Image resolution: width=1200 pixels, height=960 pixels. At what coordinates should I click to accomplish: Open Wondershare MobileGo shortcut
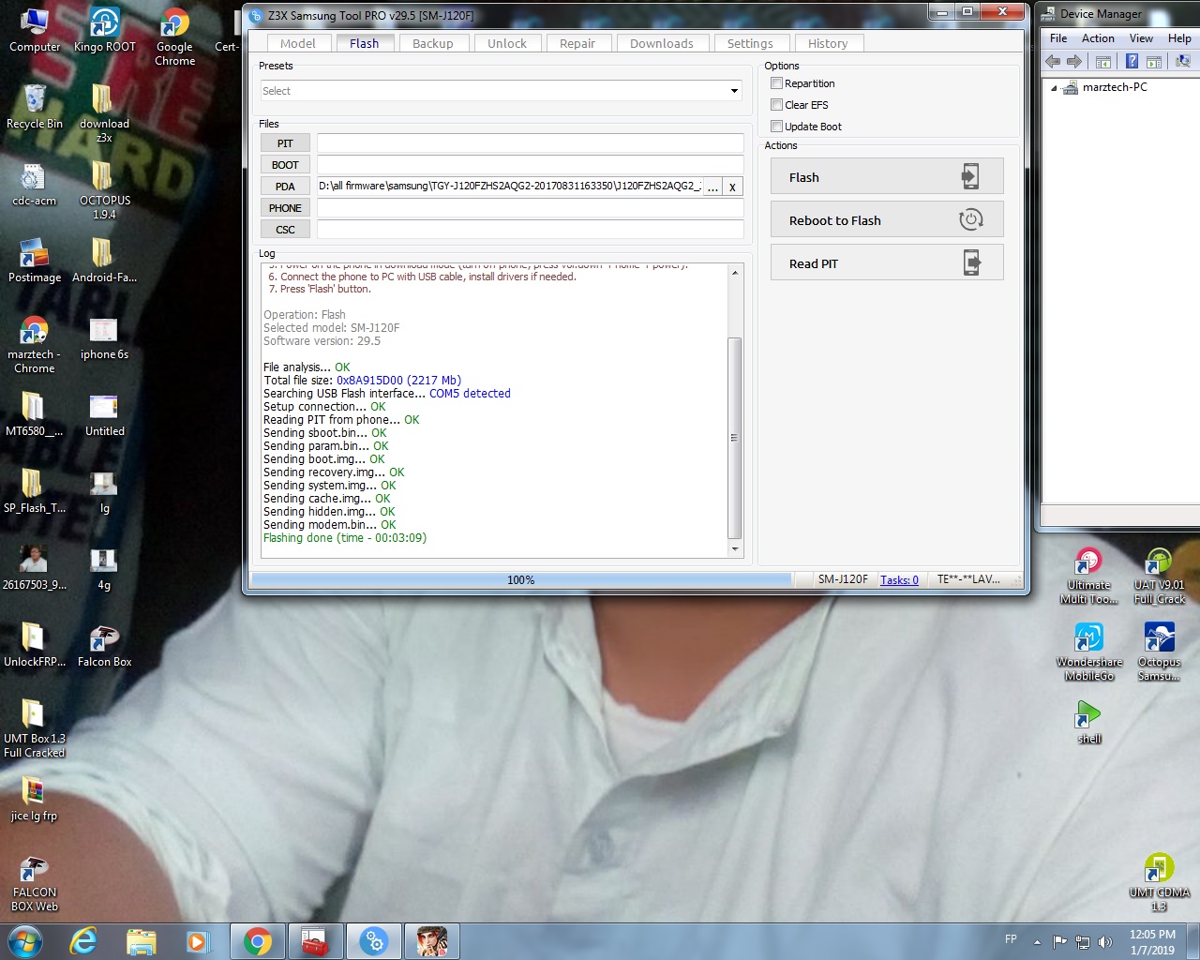[1088, 652]
